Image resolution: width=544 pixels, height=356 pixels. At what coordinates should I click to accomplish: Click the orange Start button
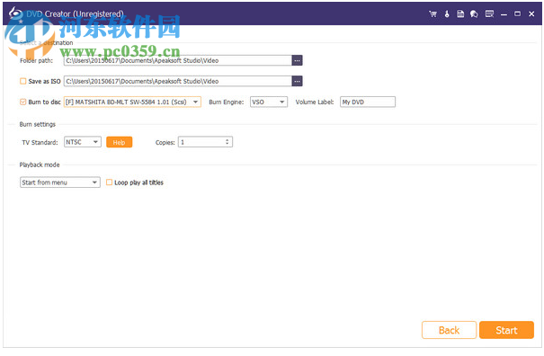click(506, 330)
